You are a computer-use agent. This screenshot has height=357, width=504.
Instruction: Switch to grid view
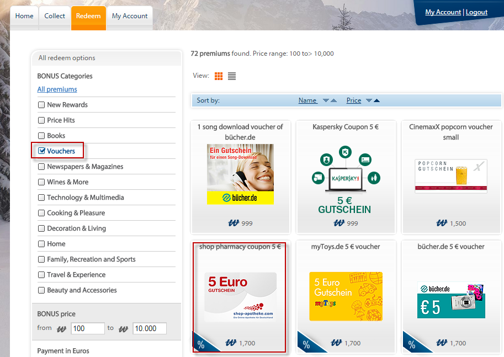point(219,76)
